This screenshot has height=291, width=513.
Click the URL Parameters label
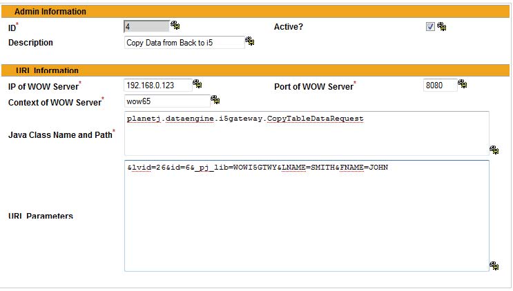point(41,216)
